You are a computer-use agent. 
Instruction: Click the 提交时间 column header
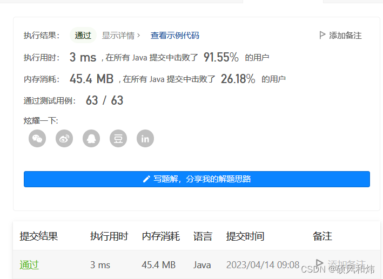click(245, 236)
